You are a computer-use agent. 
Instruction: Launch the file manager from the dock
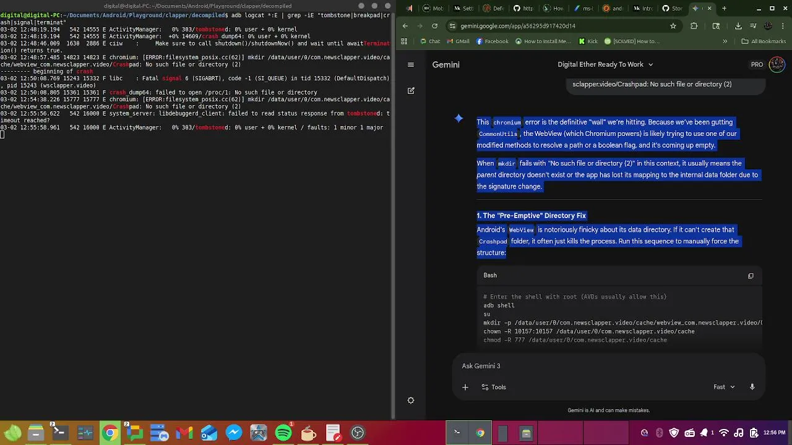coord(35,433)
